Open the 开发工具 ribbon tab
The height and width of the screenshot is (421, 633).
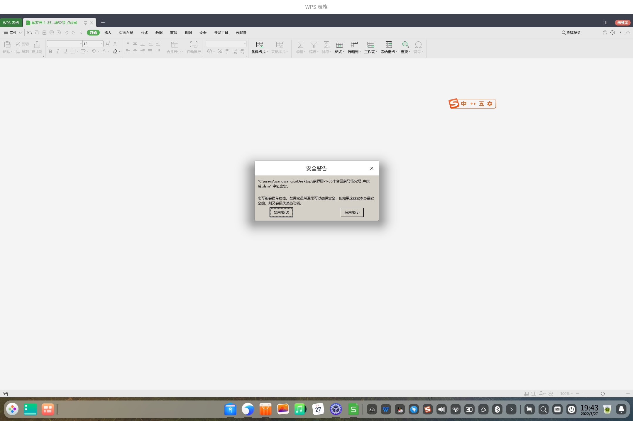coord(221,33)
